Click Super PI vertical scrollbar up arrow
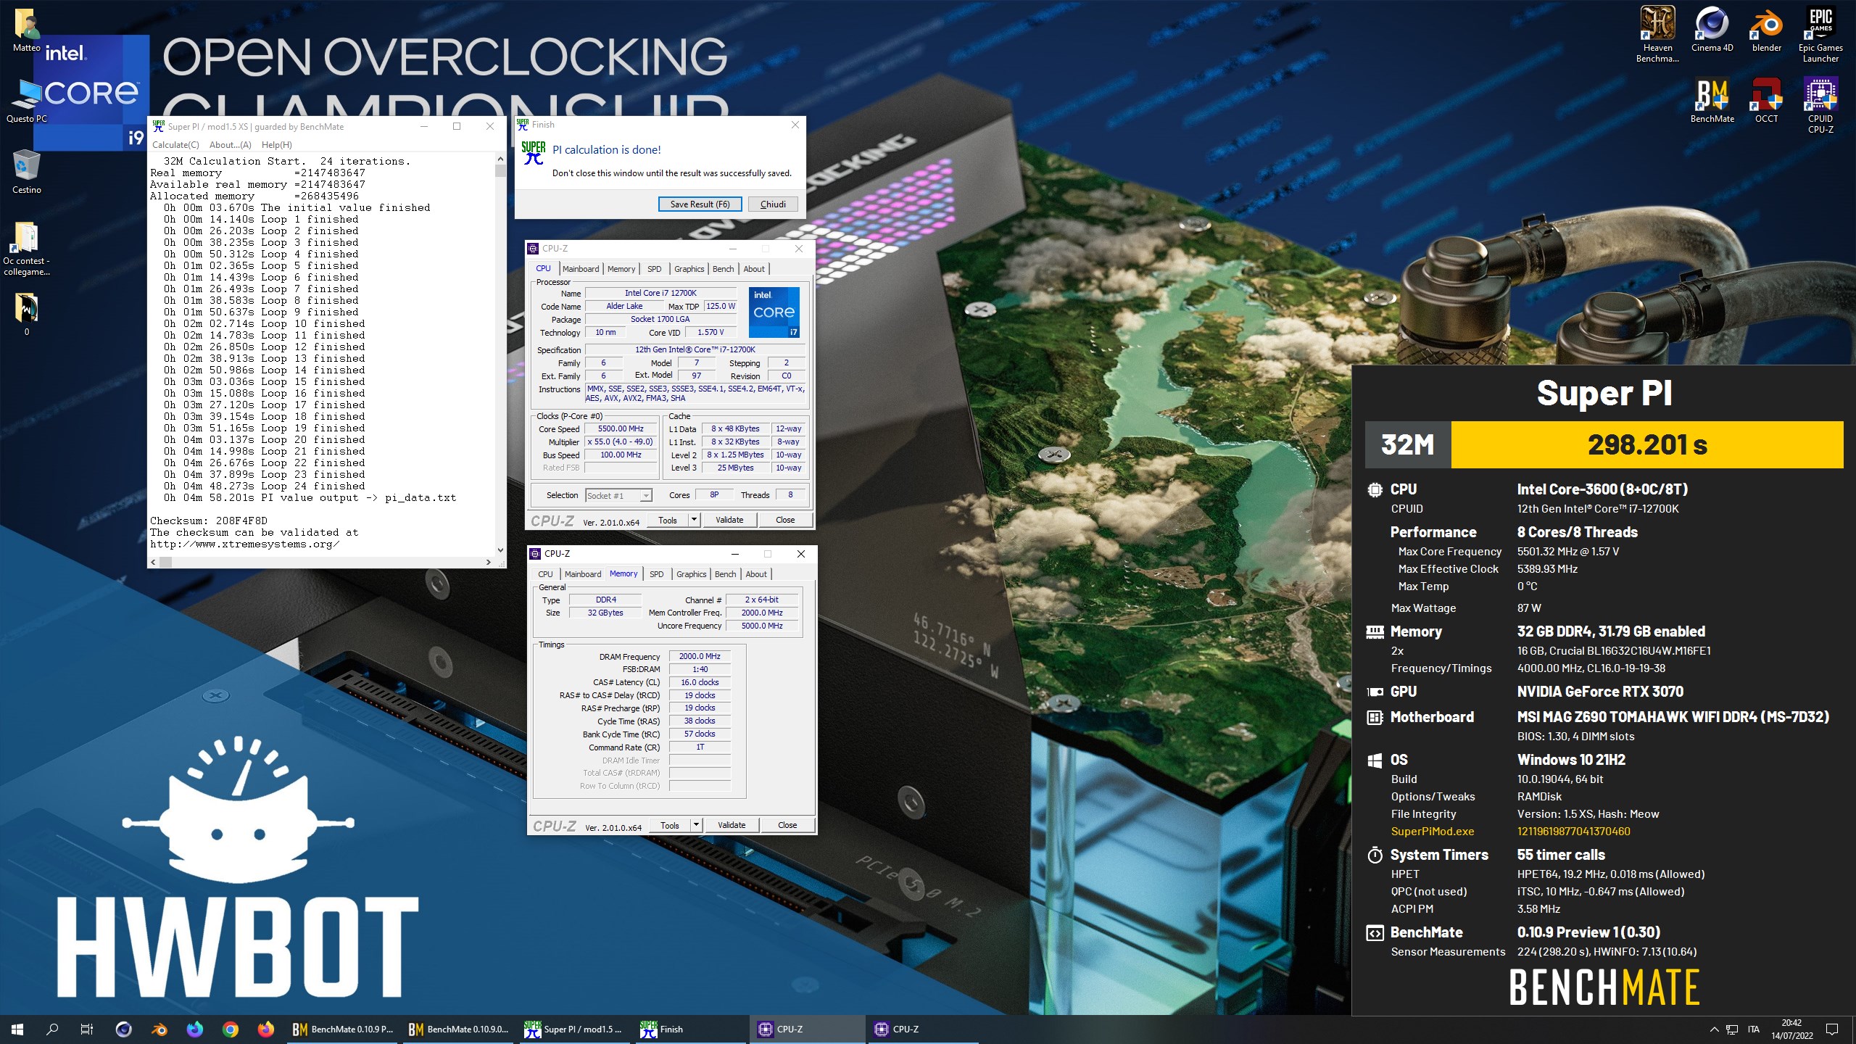1856x1044 pixels. pos(500,159)
